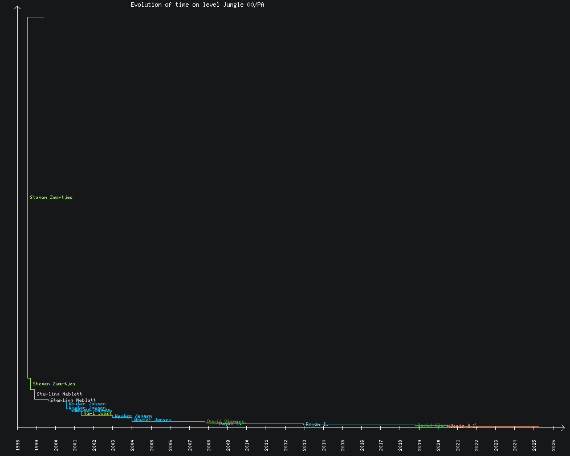570x456 pixels.
Task: Click the red line segment at chart top
Action: tap(36, 18)
